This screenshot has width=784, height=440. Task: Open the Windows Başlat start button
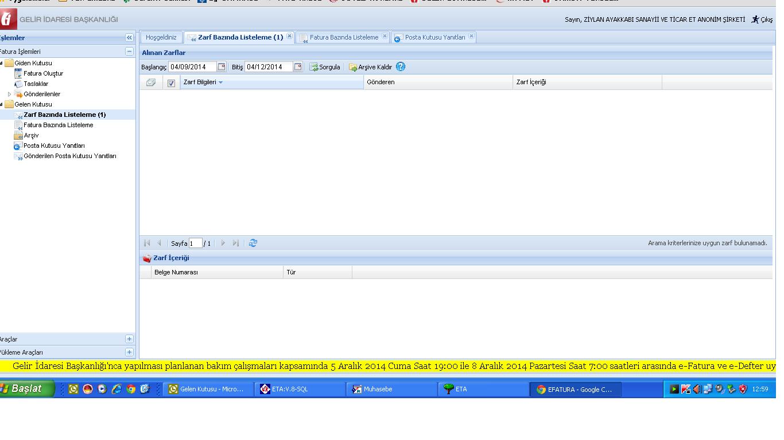26,389
